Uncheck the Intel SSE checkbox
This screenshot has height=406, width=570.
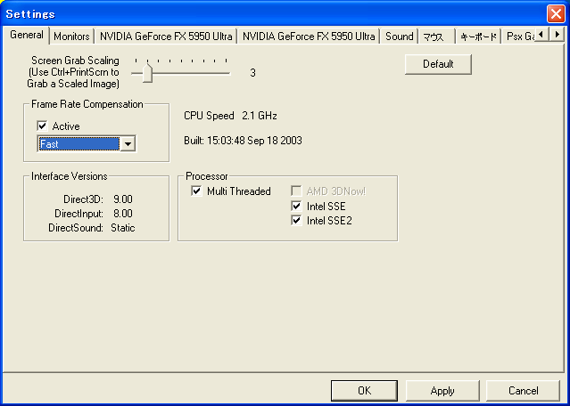point(297,207)
